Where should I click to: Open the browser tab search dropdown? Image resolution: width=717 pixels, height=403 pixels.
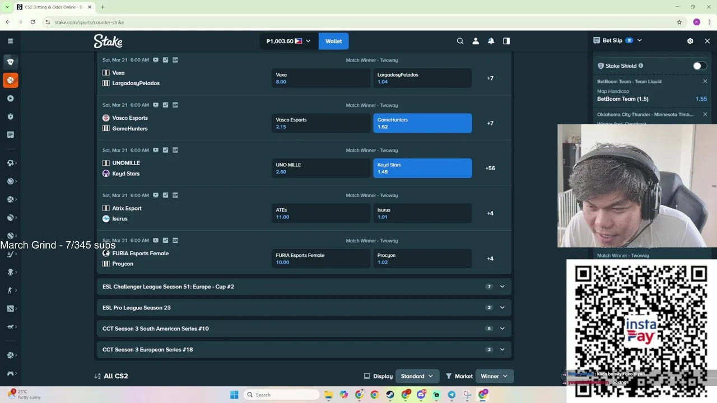click(x=7, y=7)
